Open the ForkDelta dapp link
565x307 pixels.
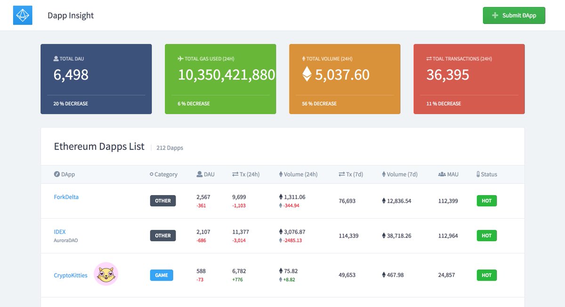click(x=66, y=197)
